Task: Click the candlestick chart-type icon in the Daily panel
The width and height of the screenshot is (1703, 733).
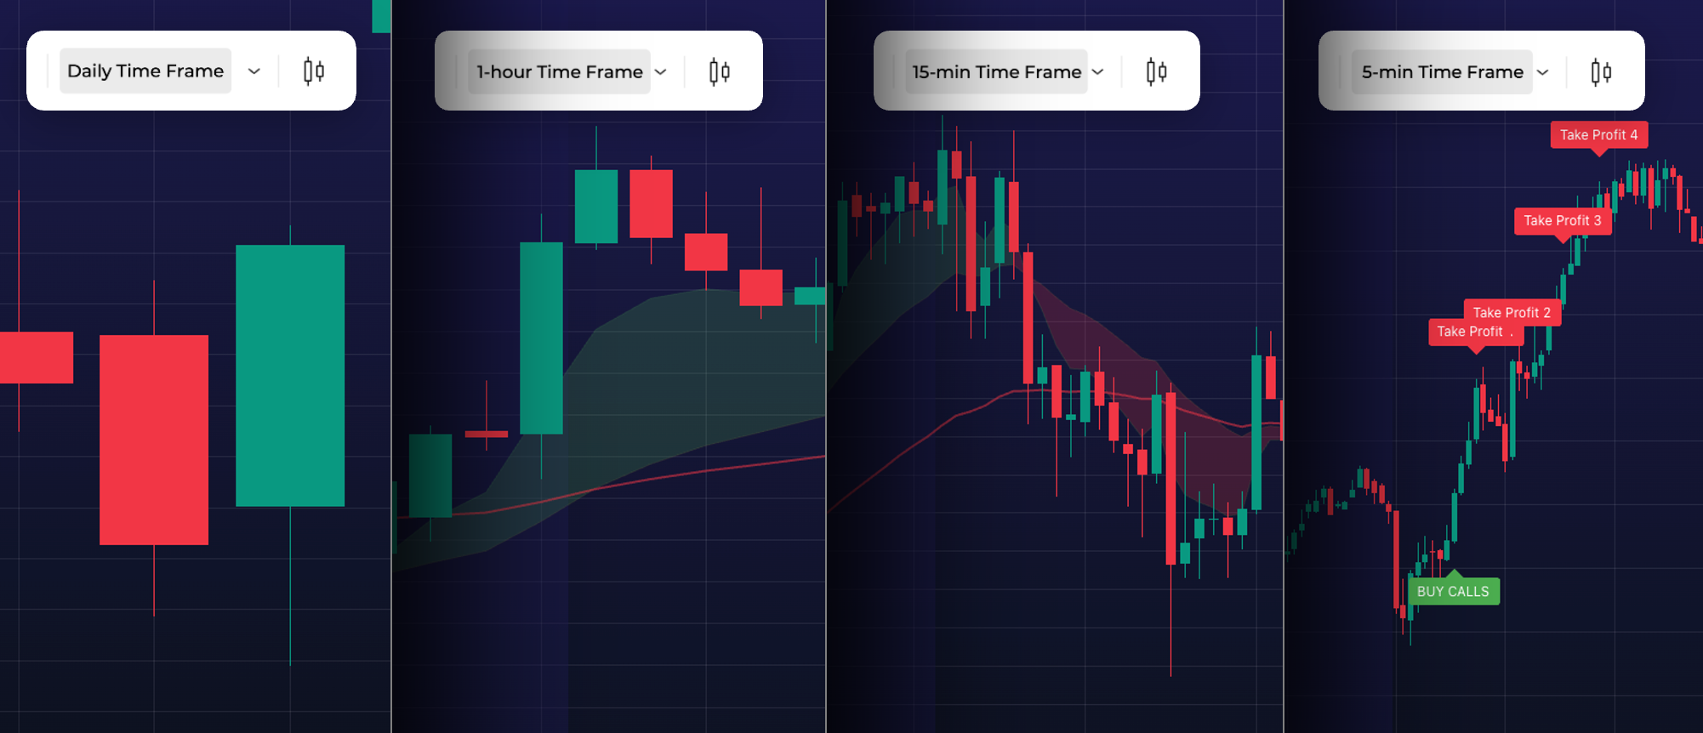Action: 314,71
